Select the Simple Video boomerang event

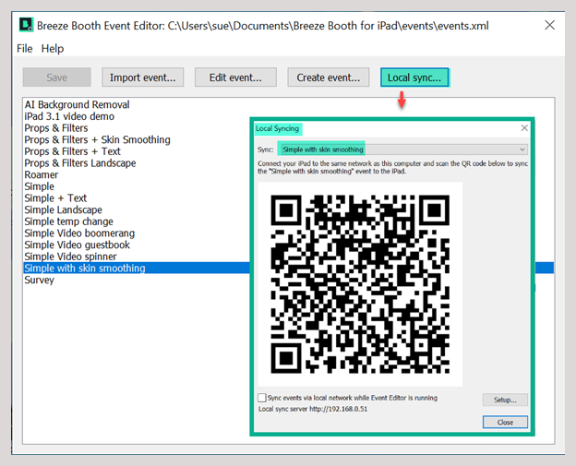[79, 233]
